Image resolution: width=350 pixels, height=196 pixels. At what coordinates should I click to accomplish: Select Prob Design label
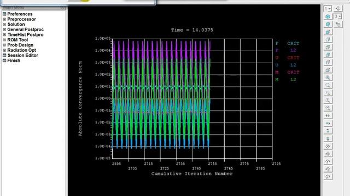point(20,45)
